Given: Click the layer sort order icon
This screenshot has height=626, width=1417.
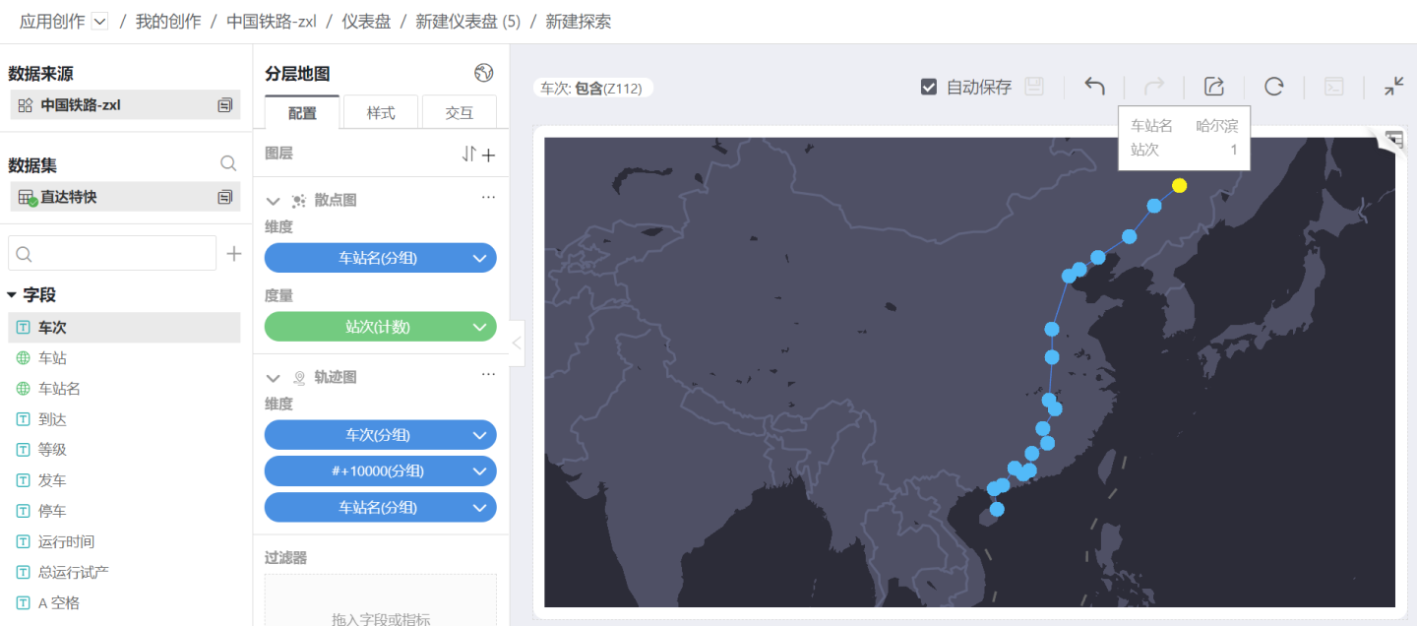Looking at the screenshot, I should [x=468, y=155].
